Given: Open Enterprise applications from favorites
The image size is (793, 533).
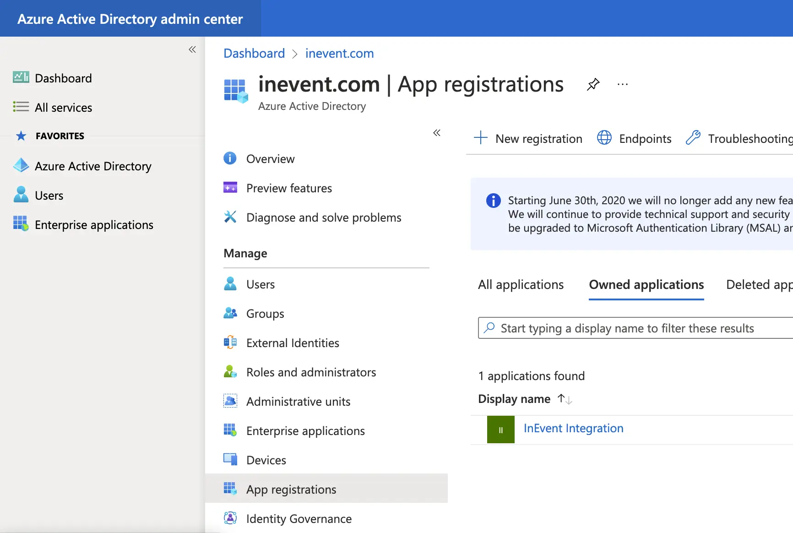Looking at the screenshot, I should 94,225.
